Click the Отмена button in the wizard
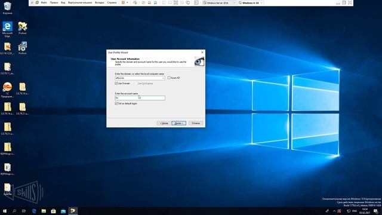This screenshot has height=215, width=382. 196,123
